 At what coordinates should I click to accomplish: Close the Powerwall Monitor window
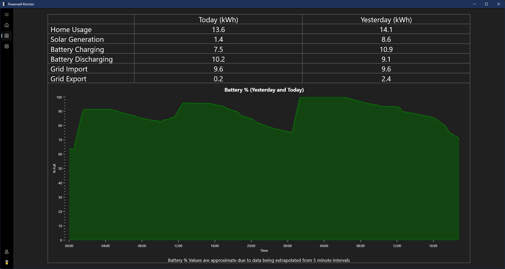(498, 4)
